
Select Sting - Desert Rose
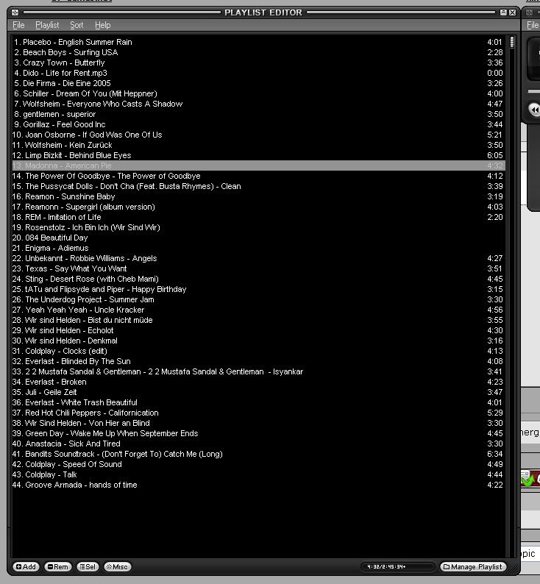(x=258, y=279)
